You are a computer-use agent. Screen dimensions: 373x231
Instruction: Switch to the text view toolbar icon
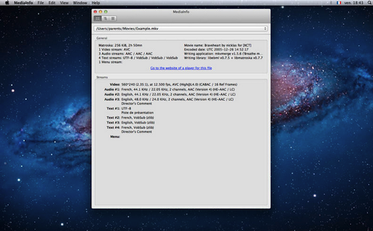113,18
